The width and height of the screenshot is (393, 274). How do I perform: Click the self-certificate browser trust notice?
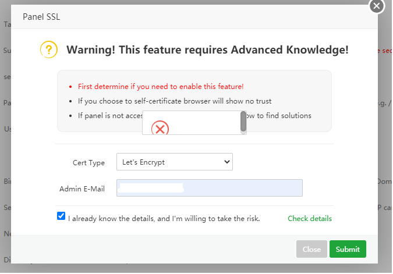(x=175, y=101)
